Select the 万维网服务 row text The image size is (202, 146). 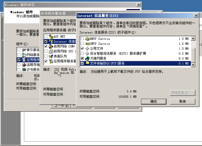[98, 58]
